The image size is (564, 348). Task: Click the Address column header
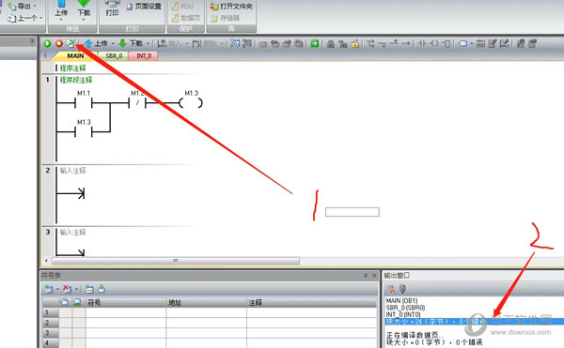click(207, 302)
